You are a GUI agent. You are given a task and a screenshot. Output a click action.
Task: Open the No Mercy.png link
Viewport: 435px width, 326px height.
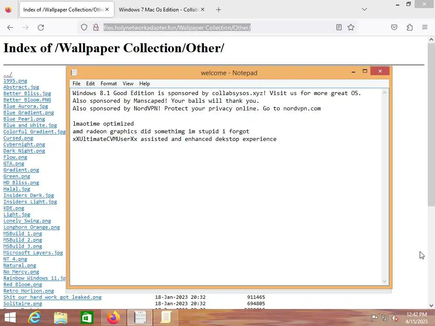(x=21, y=272)
